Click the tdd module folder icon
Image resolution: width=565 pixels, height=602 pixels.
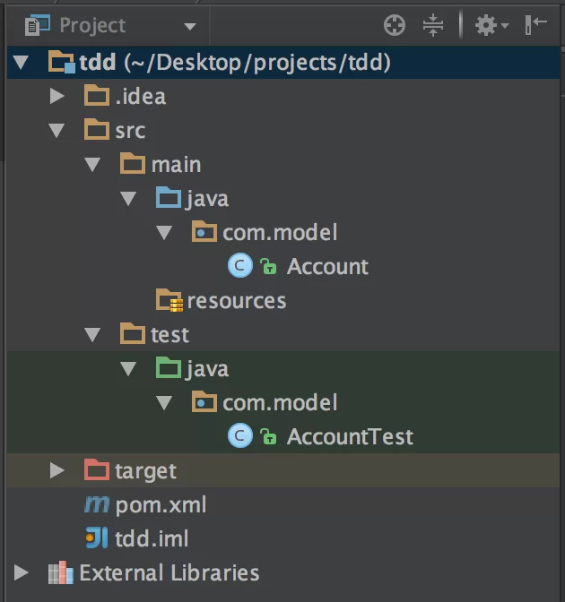click(x=62, y=62)
